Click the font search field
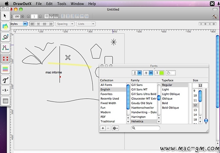 pos(146,128)
